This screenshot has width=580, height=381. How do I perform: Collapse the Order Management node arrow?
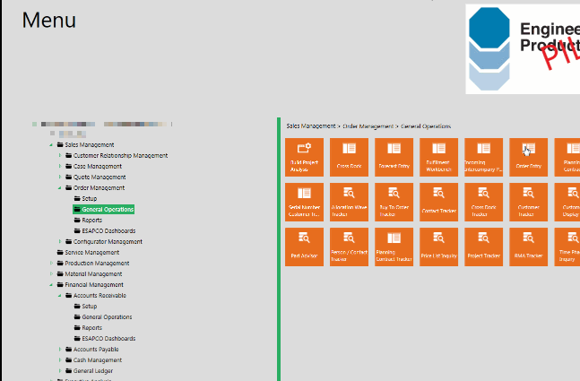[59, 188]
